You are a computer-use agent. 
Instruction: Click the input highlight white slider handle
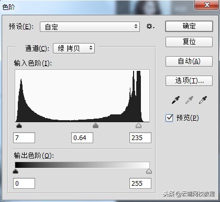(138, 125)
